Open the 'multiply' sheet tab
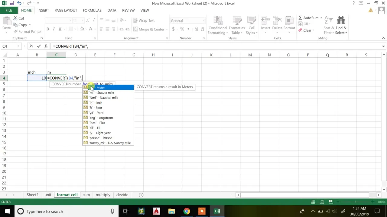Viewport: 387px width, 217px height. point(103,195)
